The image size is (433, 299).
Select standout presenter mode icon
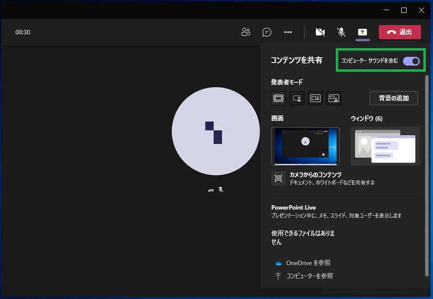coord(297,98)
